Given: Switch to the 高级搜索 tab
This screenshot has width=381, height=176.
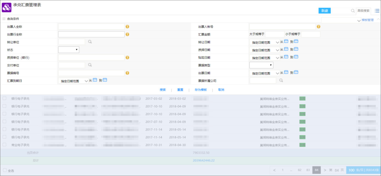Looking at the screenshot, I should coord(363,11).
